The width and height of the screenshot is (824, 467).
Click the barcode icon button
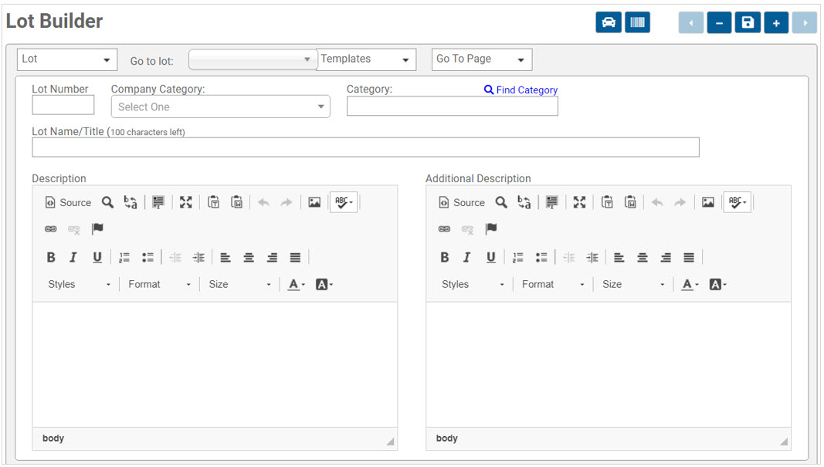637,22
